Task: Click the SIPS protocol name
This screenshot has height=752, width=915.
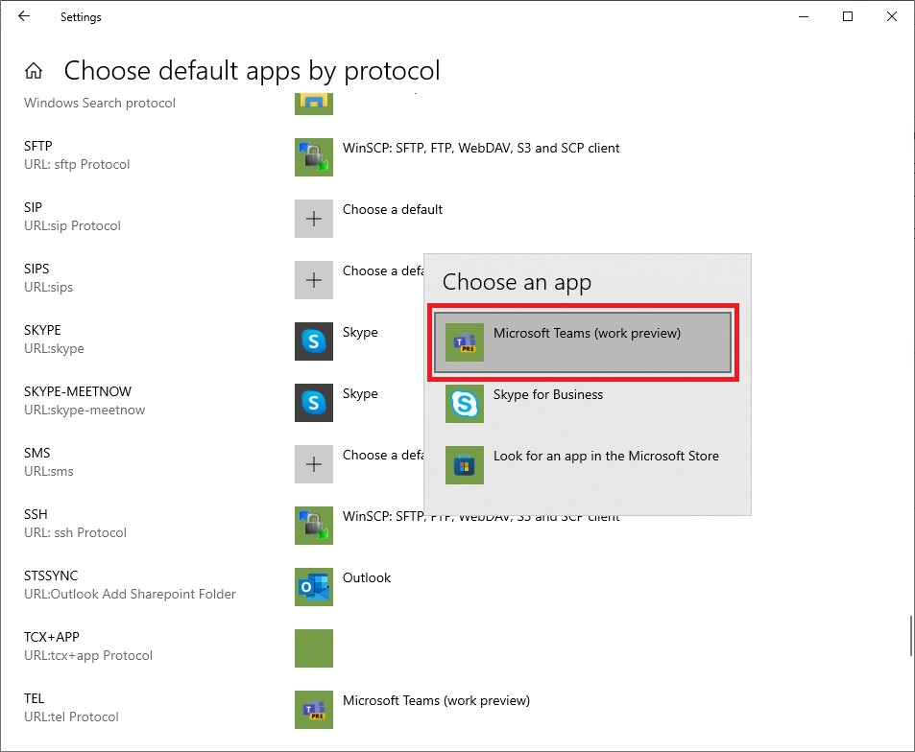Action: point(36,269)
